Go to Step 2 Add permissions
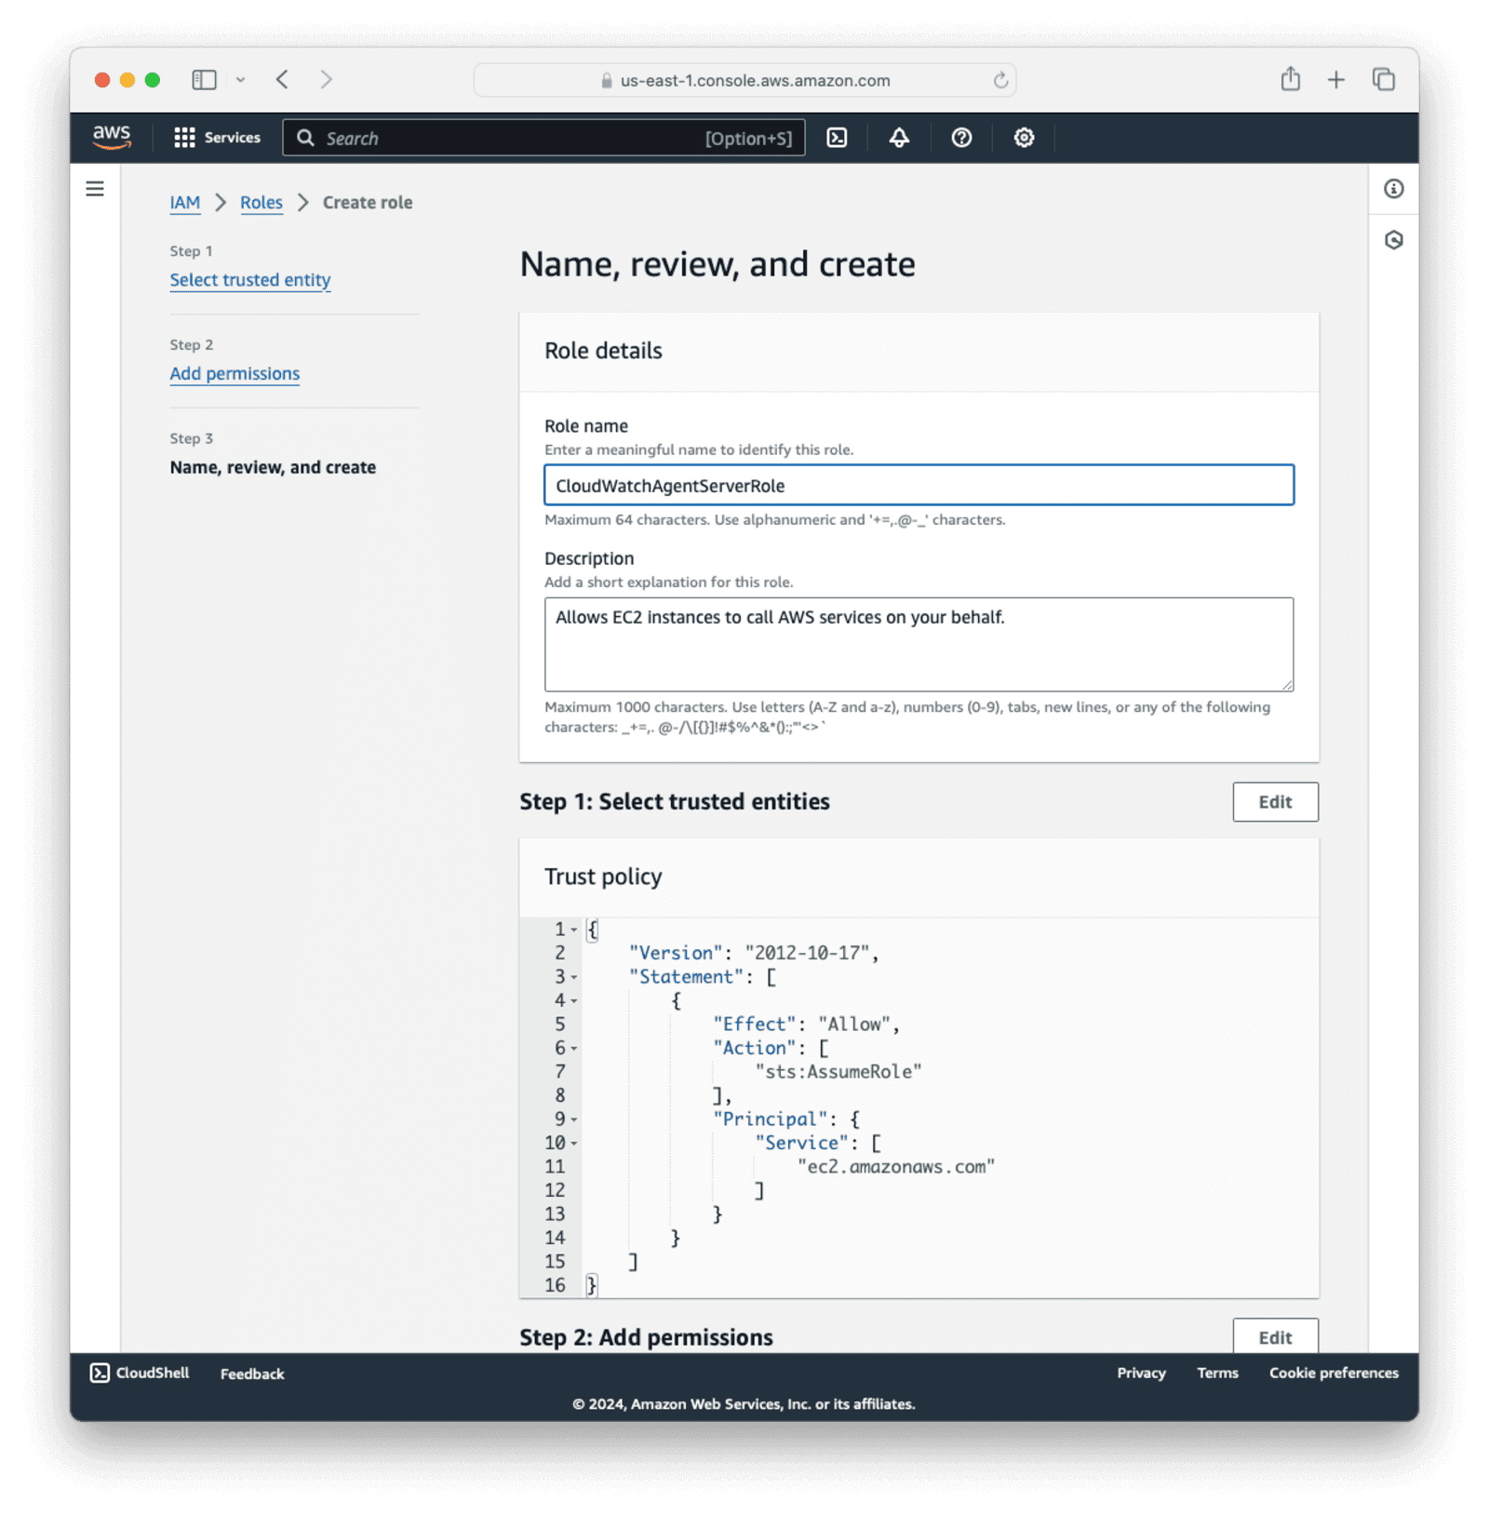This screenshot has height=1514, width=1489. [x=235, y=374]
